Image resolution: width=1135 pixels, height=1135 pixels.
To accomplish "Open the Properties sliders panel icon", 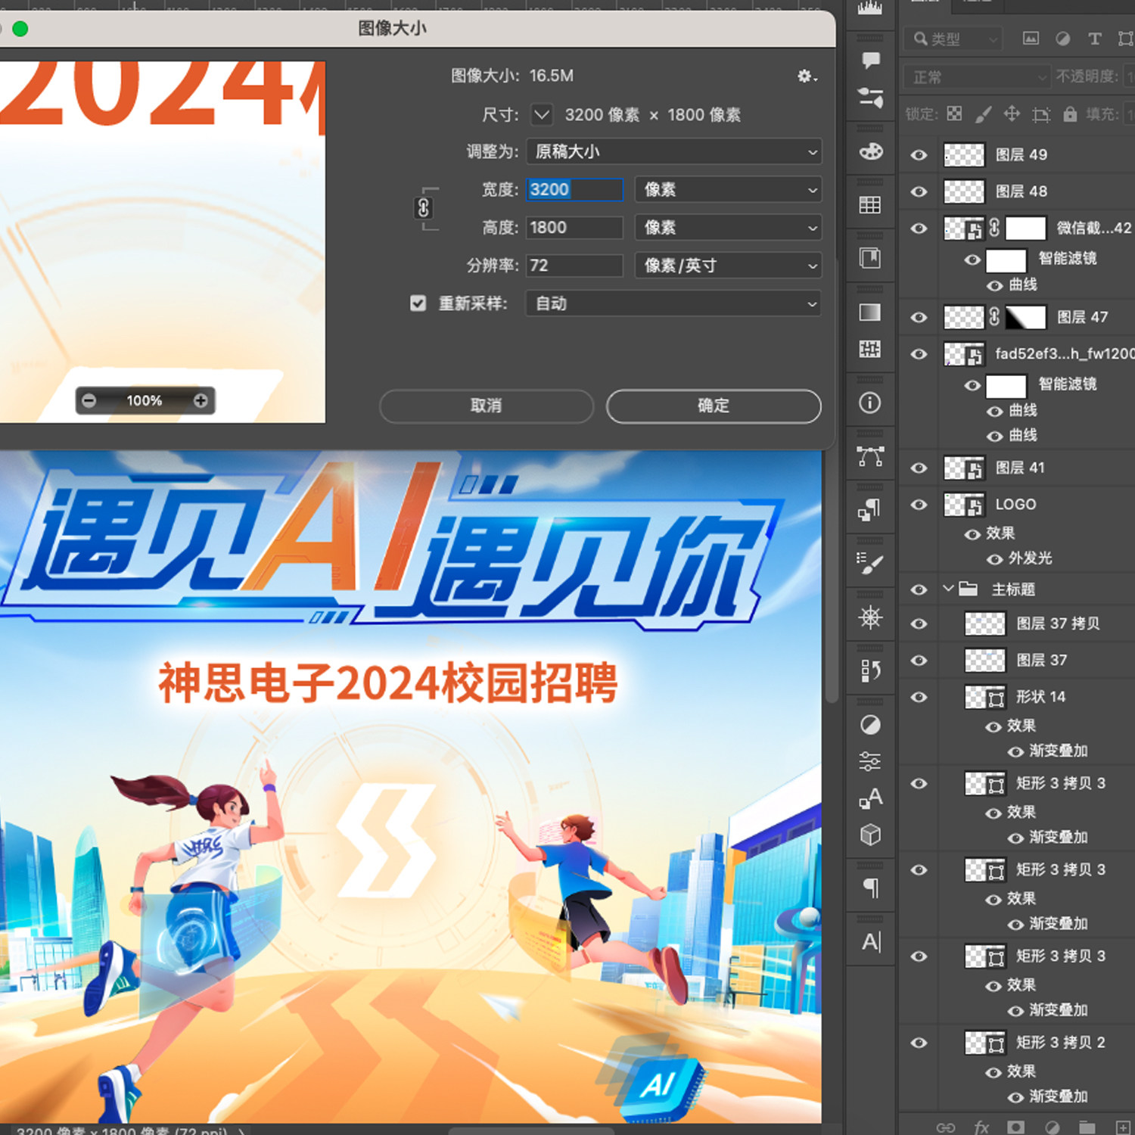I will pyautogui.click(x=870, y=761).
